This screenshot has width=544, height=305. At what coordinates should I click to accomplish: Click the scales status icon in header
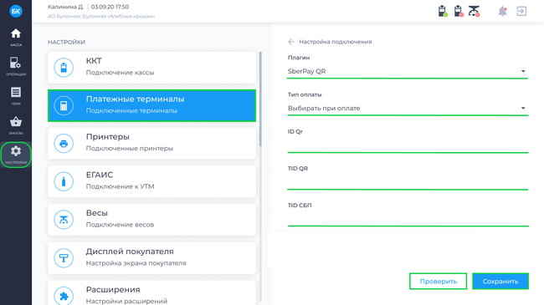pos(474,11)
